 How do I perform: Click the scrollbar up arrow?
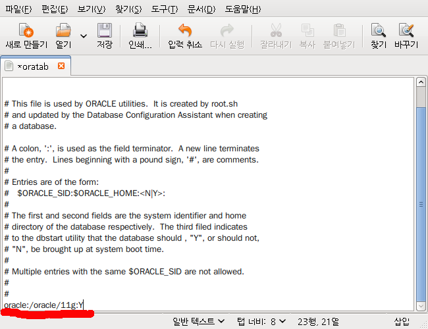coord(421,82)
